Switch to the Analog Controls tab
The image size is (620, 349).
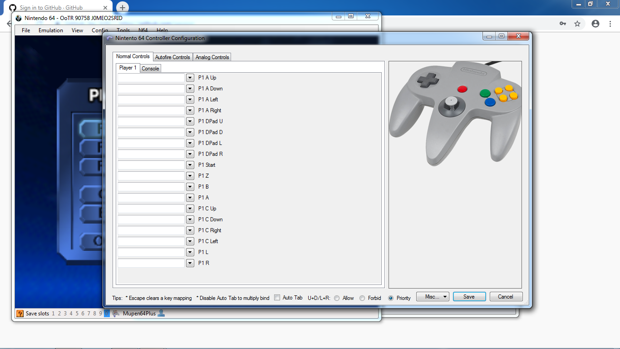point(212,57)
